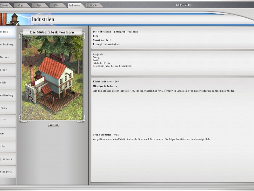
Task: Select the Züge tab
Action: click(38, 5)
